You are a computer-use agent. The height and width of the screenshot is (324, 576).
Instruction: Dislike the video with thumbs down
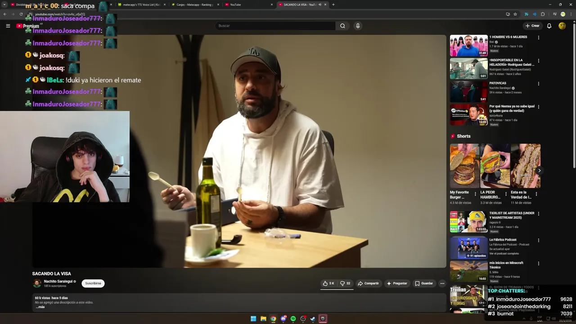345,283
